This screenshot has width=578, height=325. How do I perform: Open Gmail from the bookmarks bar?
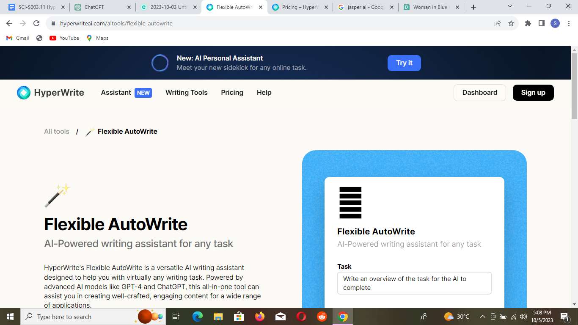pyautogui.click(x=17, y=38)
